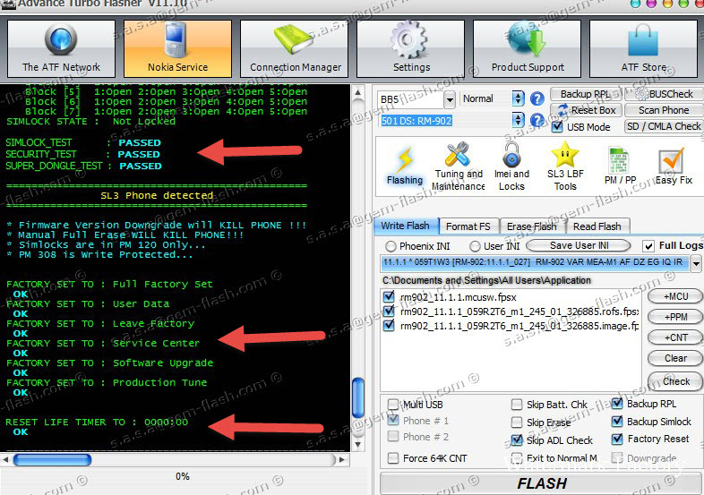Open Product Support downloads
This screenshot has width=704, height=495.
click(527, 48)
